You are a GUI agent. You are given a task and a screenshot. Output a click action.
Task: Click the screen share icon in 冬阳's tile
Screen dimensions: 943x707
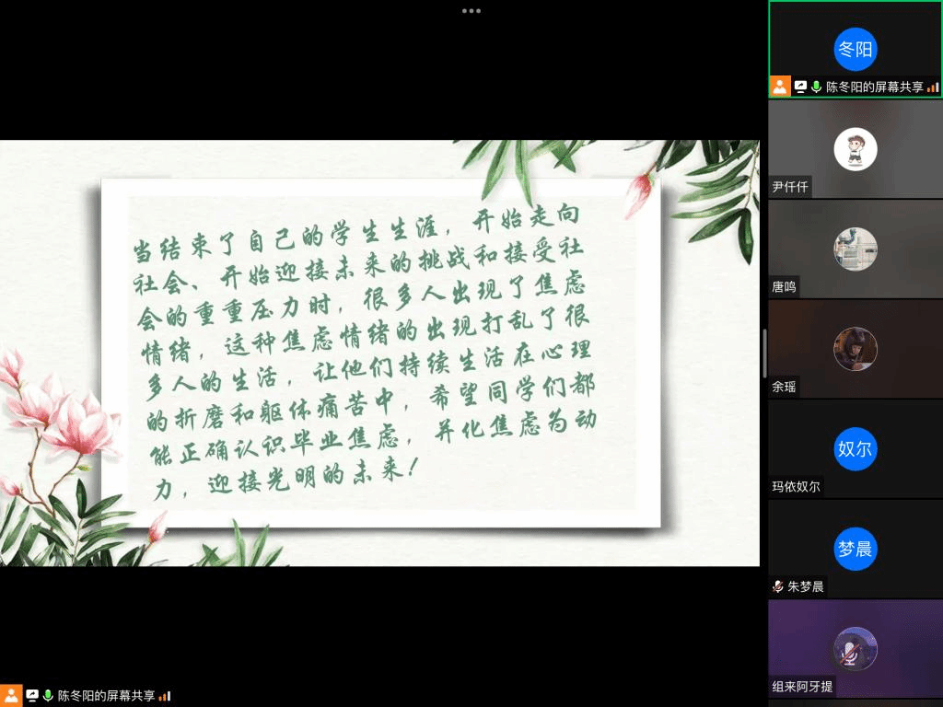coord(800,87)
